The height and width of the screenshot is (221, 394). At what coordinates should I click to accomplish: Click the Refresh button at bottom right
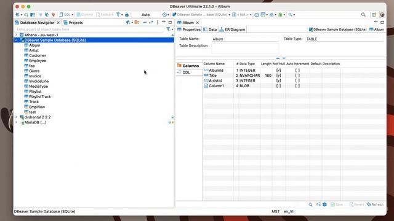tap(375, 204)
